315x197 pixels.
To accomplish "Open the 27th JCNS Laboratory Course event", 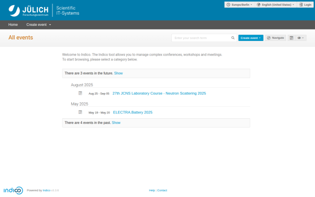I will click(x=159, y=94).
